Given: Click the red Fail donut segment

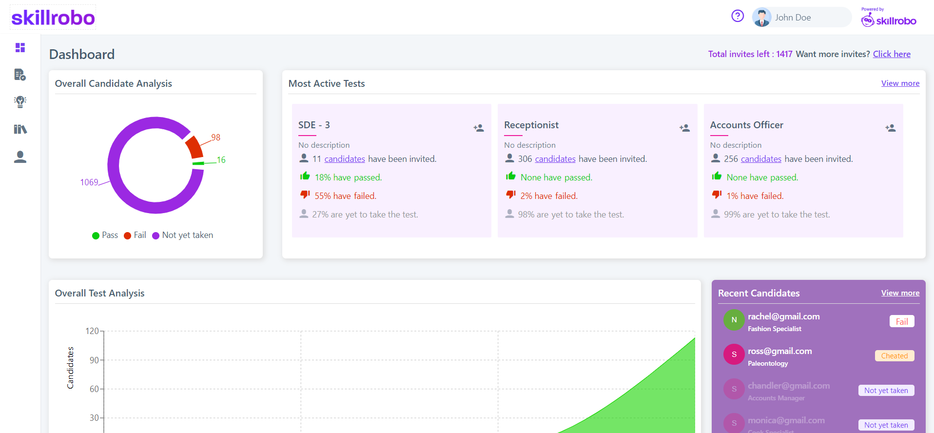Looking at the screenshot, I should click(x=194, y=147).
